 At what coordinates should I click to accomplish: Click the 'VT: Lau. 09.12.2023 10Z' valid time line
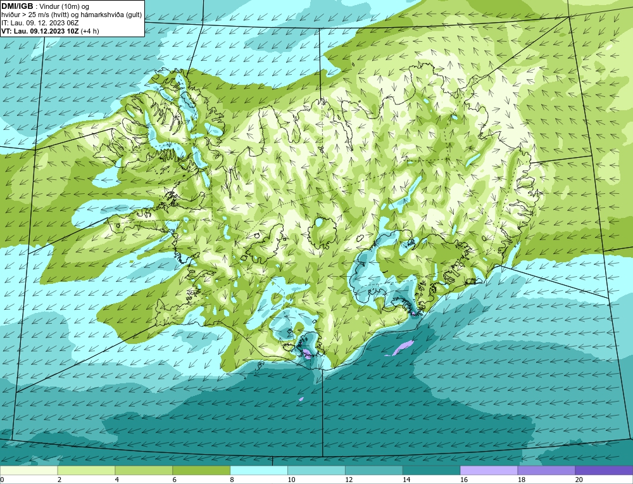[41, 31]
